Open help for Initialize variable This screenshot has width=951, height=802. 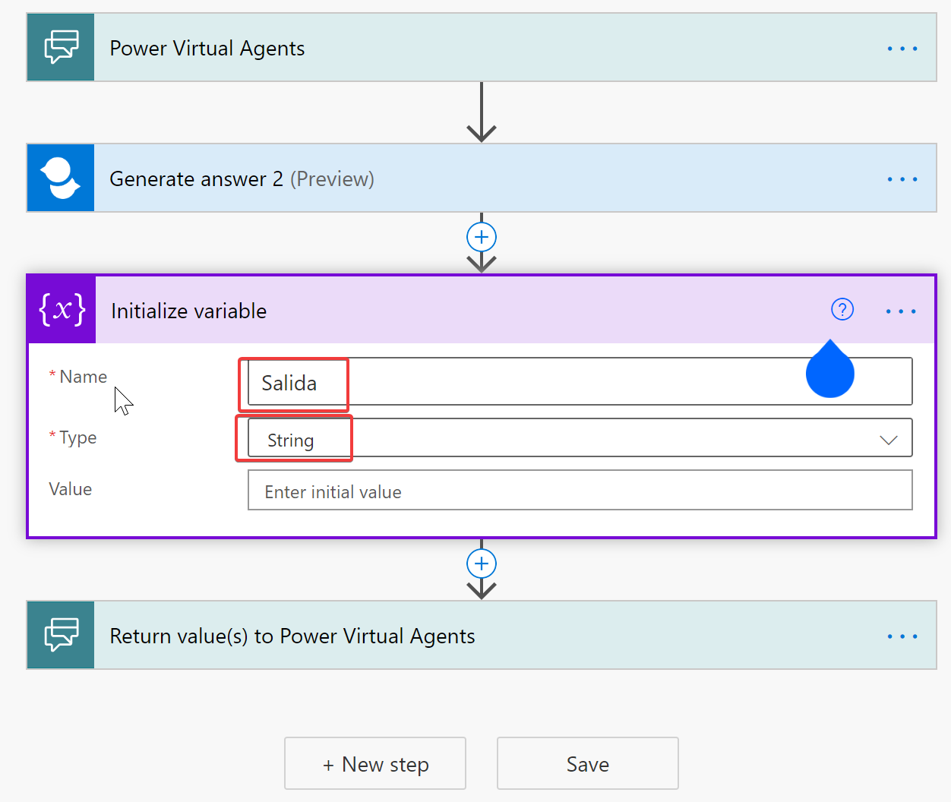[842, 310]
